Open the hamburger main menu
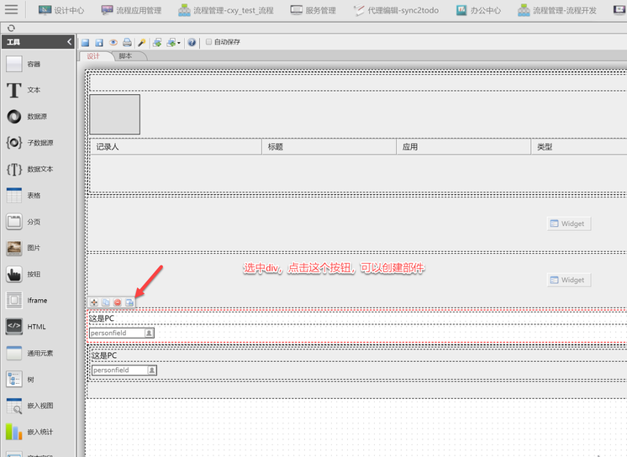Viewport: 627px width, 457px height. coord(11,9)
